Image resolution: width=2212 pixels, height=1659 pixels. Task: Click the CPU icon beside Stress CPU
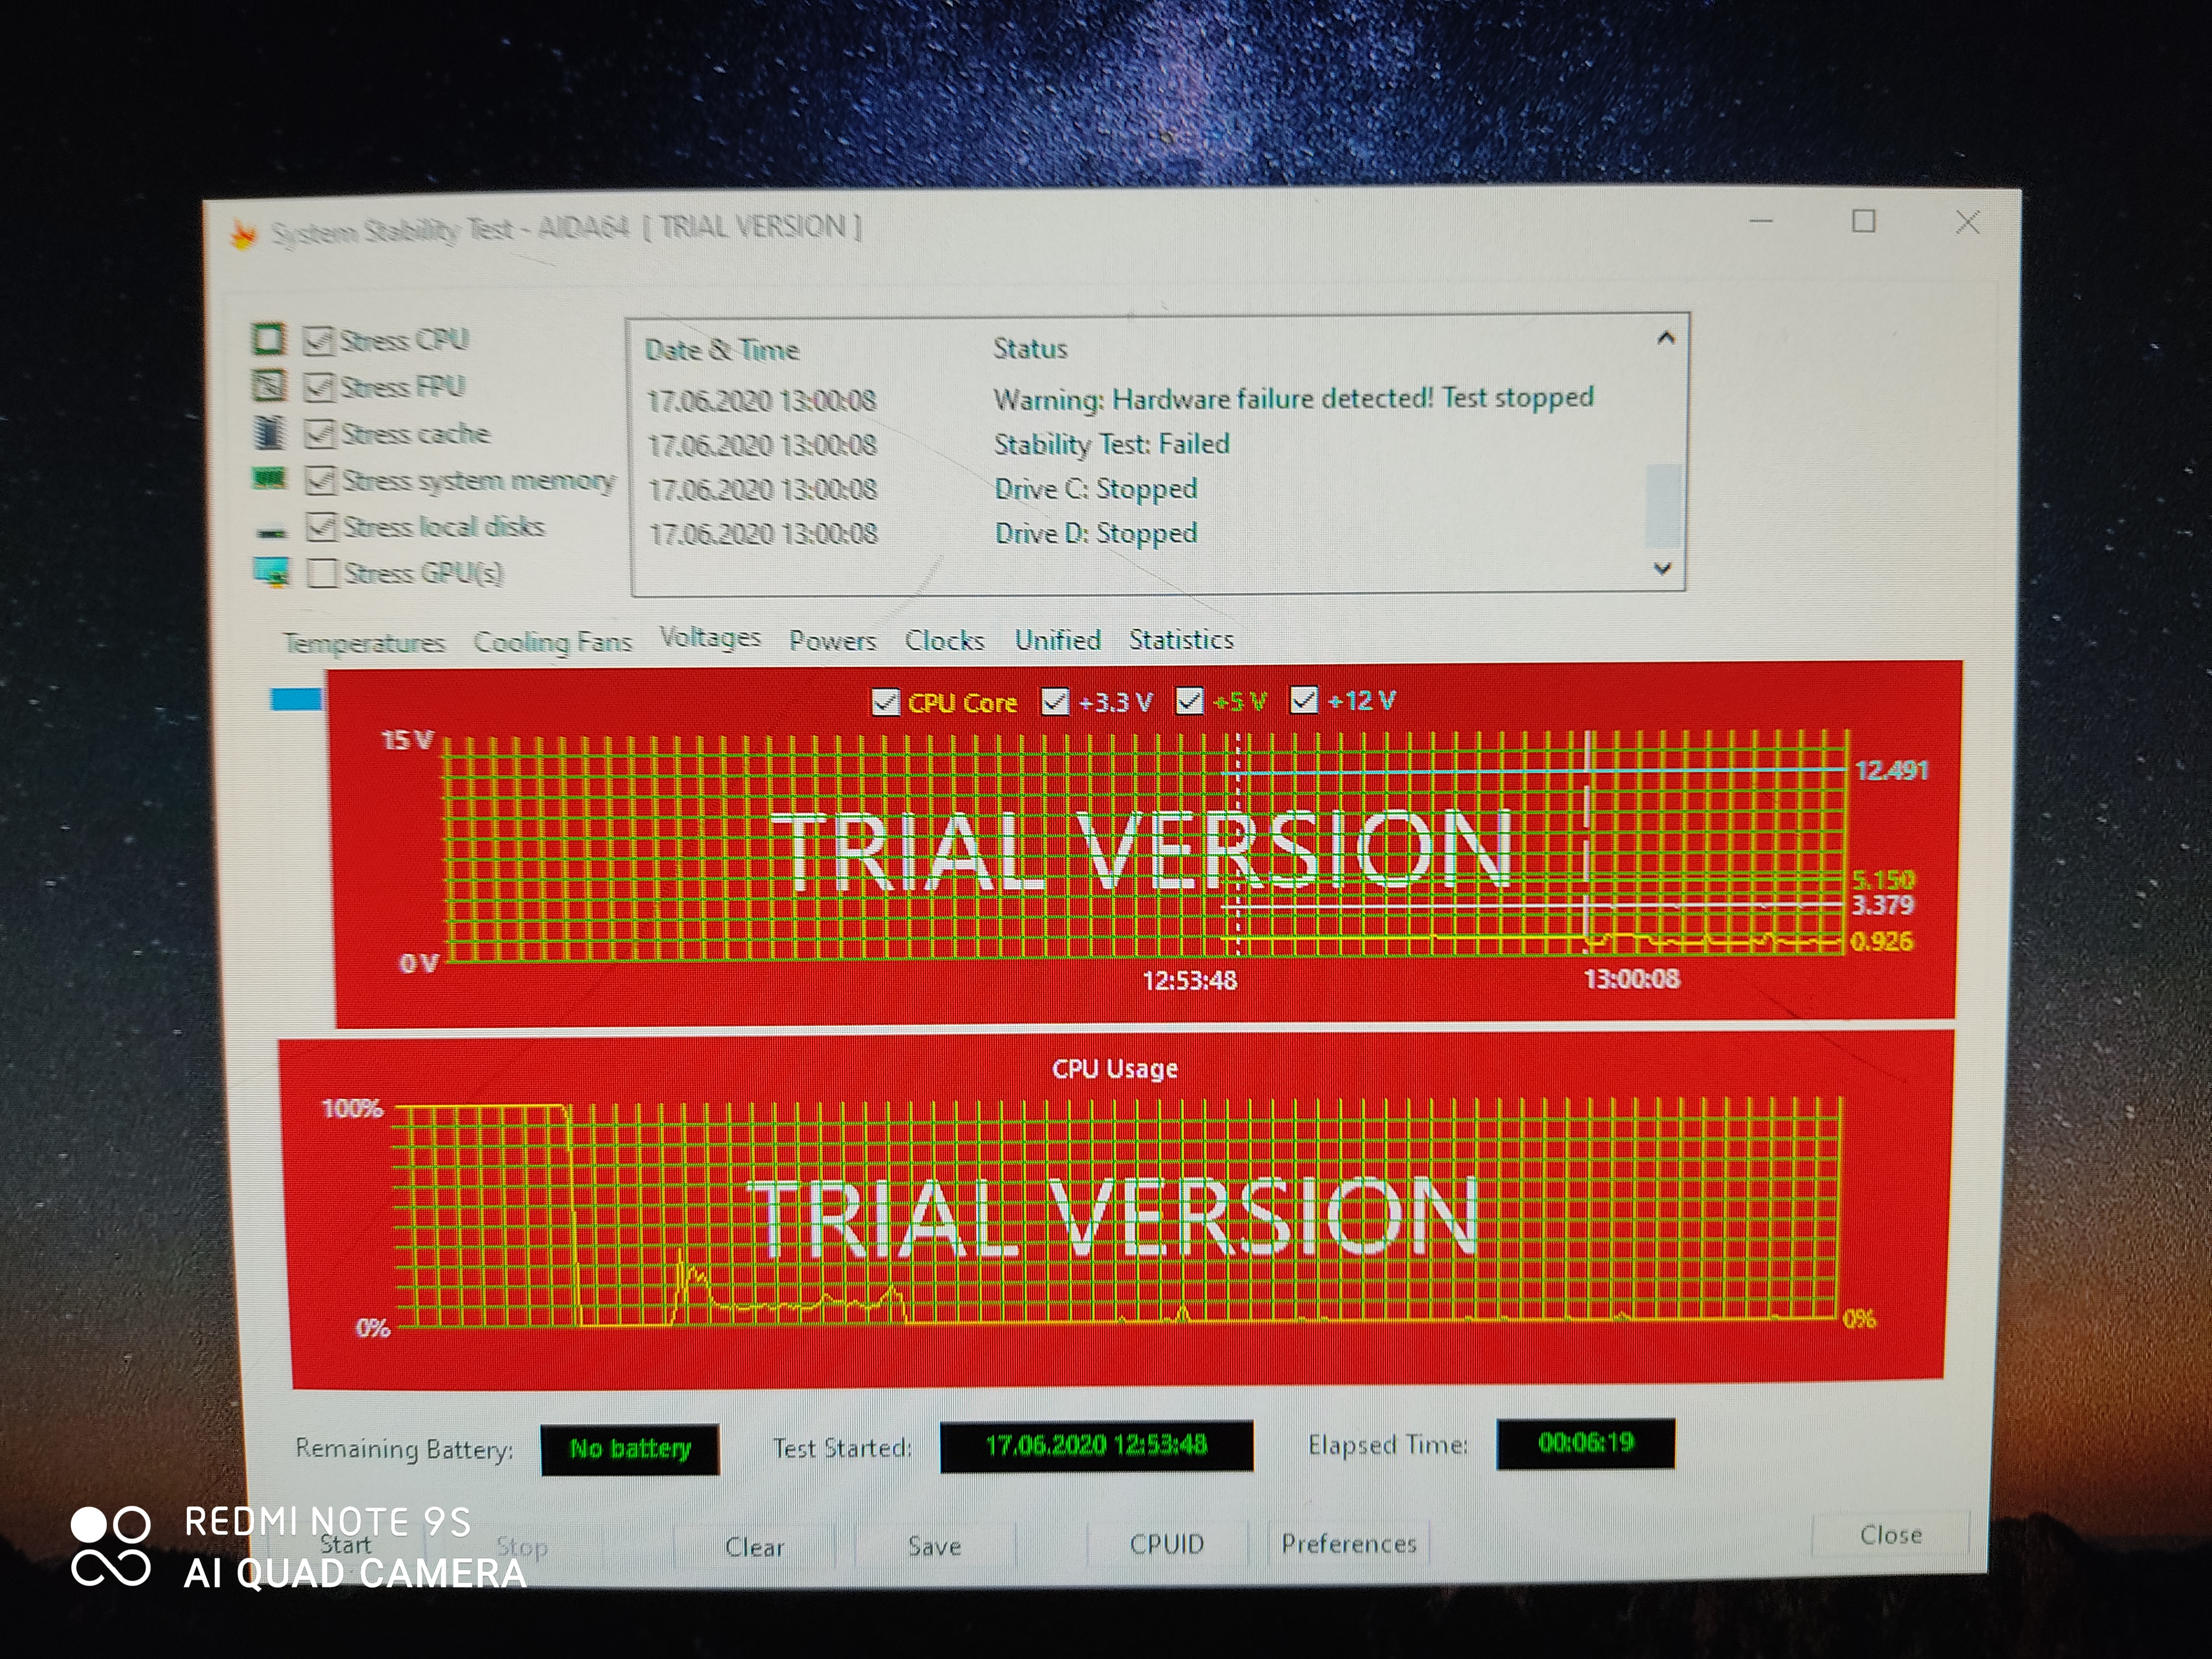[268, 339]
